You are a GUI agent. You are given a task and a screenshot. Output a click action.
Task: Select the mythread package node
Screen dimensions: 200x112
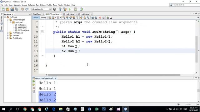point(19,22)
